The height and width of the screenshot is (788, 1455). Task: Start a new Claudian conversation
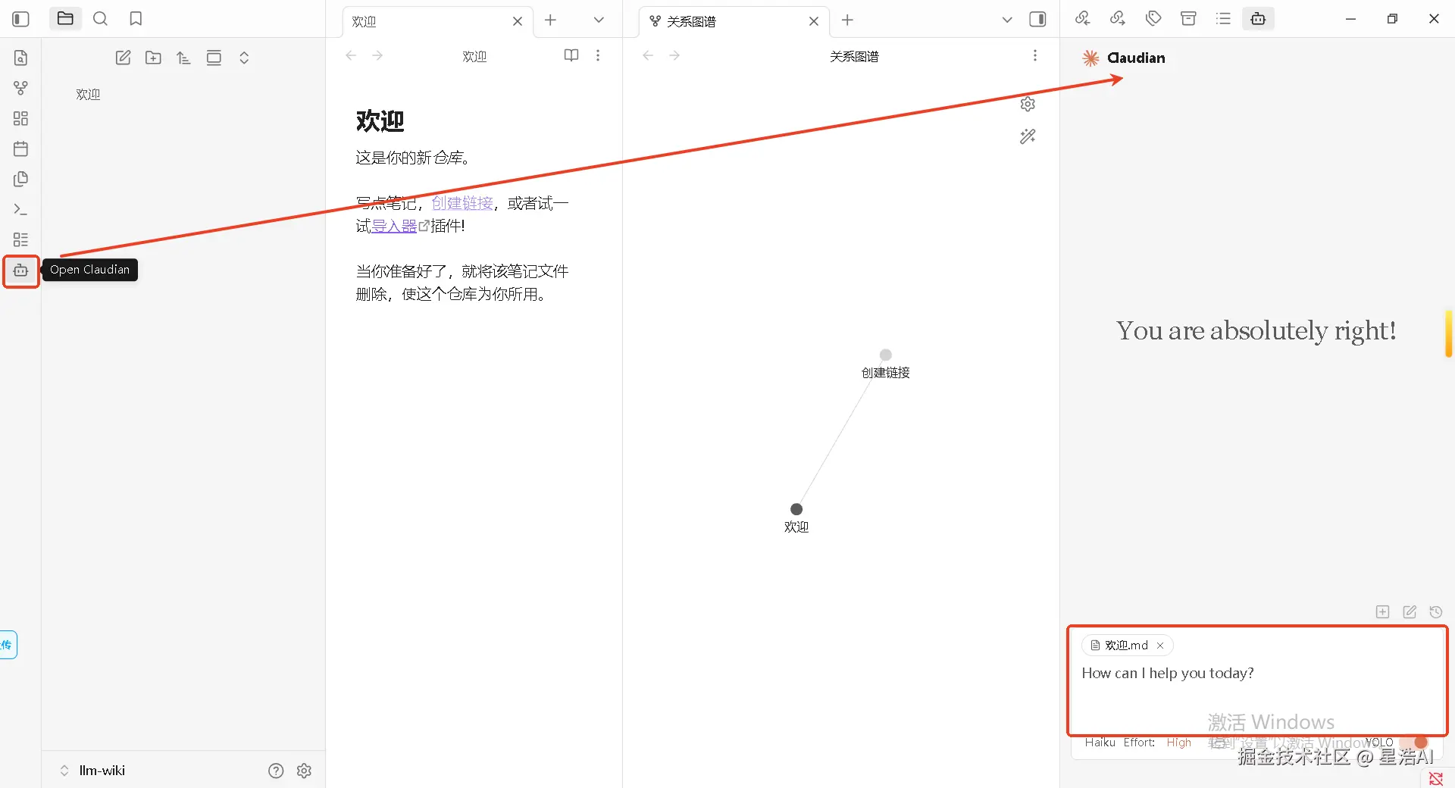(x=1410, y=612)
